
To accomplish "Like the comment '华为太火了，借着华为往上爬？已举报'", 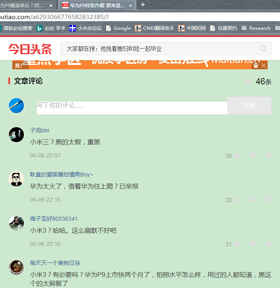I will 237,200.
